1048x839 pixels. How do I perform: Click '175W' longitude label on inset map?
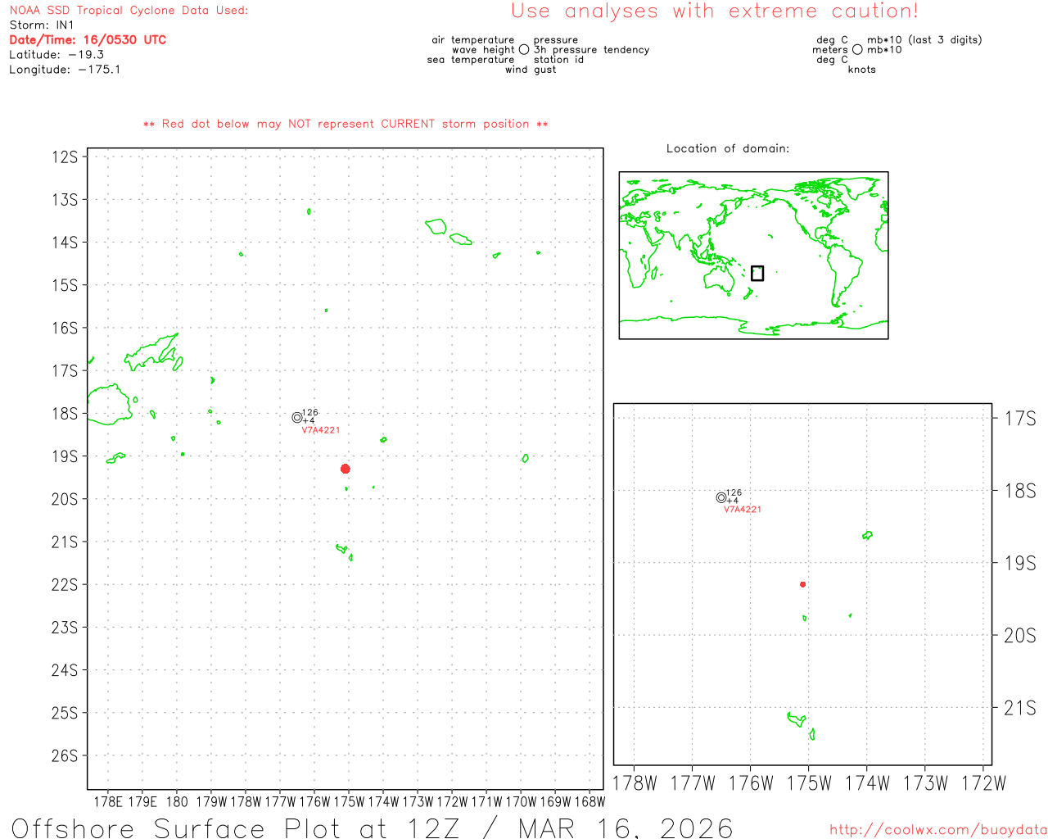coord(809,783)
